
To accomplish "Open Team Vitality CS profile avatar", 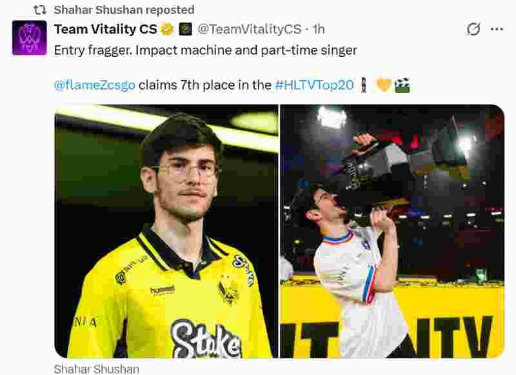I will 29,37.
